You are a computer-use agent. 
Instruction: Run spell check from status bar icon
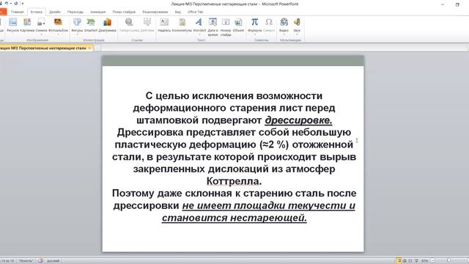pos(41,261)
